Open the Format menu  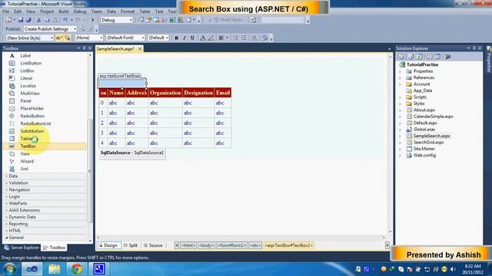(x=128, y=11)
